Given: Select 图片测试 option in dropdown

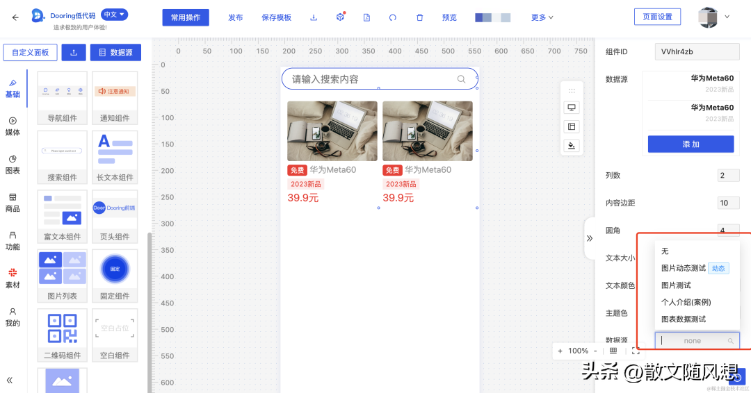Looking at the screenshot, I should (697, 285).
